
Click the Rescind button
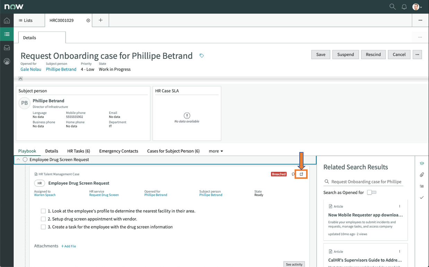(373, 54)
